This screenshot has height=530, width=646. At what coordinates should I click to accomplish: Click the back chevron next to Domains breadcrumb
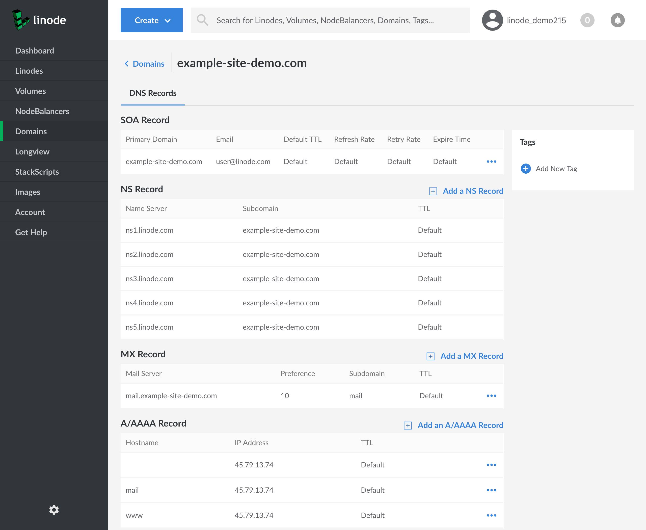coord(127,64)
